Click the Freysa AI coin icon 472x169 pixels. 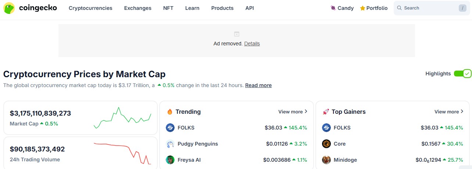(x=170, y=160)
